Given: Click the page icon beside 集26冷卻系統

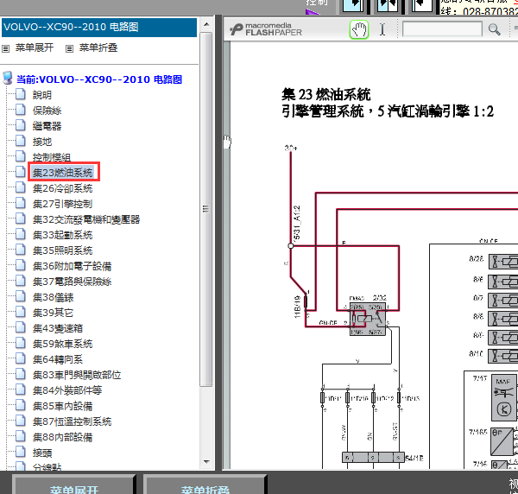Looking at the screenshot, I should 21,187.
